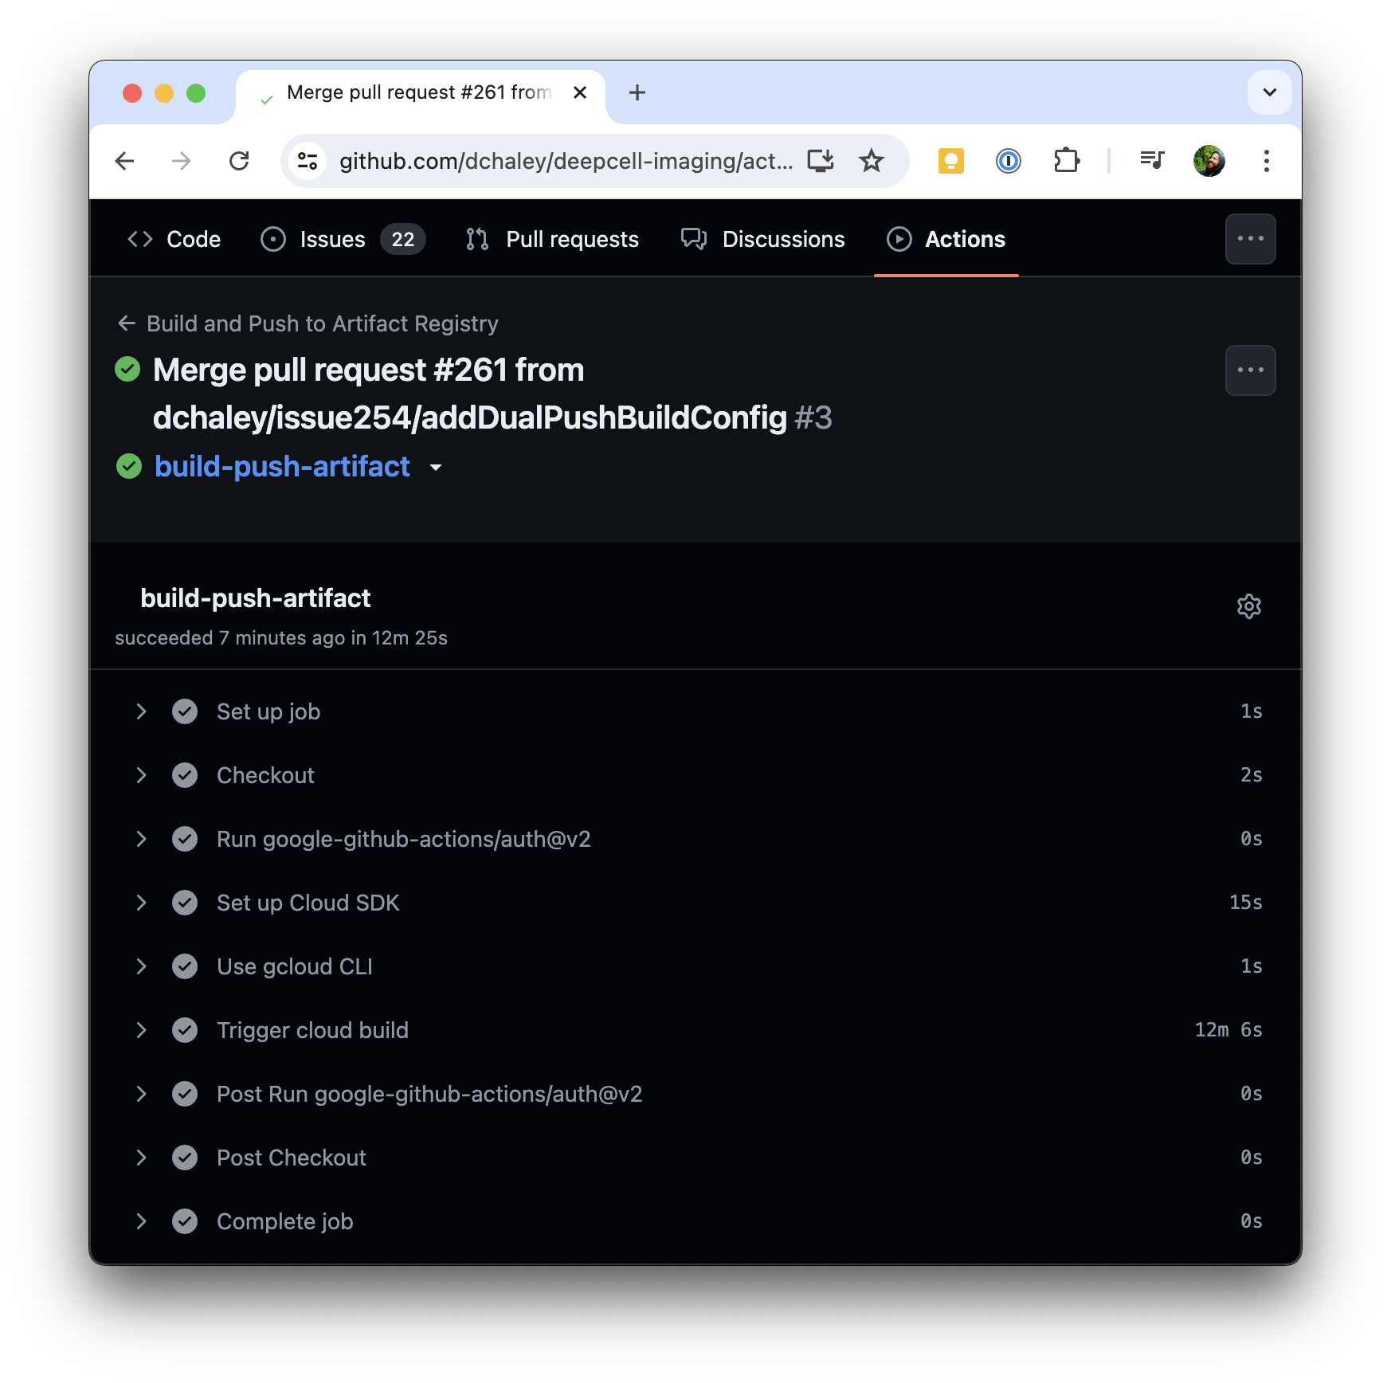Click the address bar URL

(566, 161)
